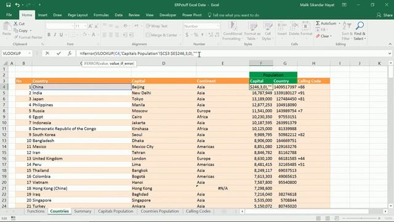Open the Find & Select magnifier

pyautogui.click(x=360, y=31)
